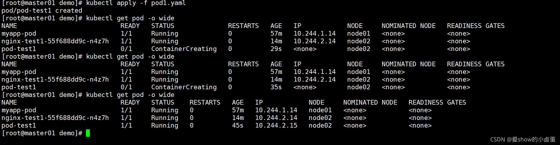
Task: Click ContainerCreating status in the 29s row
Action: pyautogui.click(x=184, y=49)
